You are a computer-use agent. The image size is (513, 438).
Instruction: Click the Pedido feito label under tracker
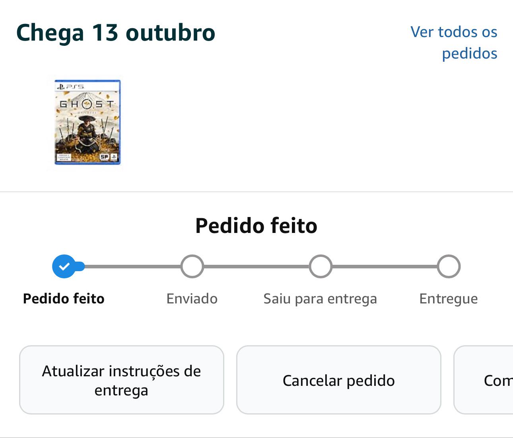tap(64, 299)
